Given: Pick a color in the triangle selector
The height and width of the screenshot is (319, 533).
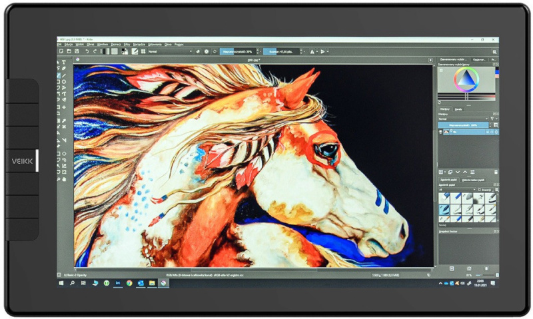Looking at the screenshot, I should (467, 78).
